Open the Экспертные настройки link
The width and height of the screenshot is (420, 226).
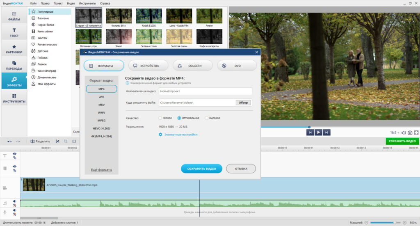[181, 135]
